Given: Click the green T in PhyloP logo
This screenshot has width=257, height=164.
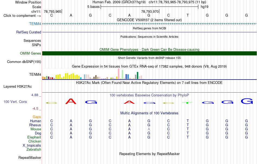Looking at the screenshot, I should [x=187, y=103].
